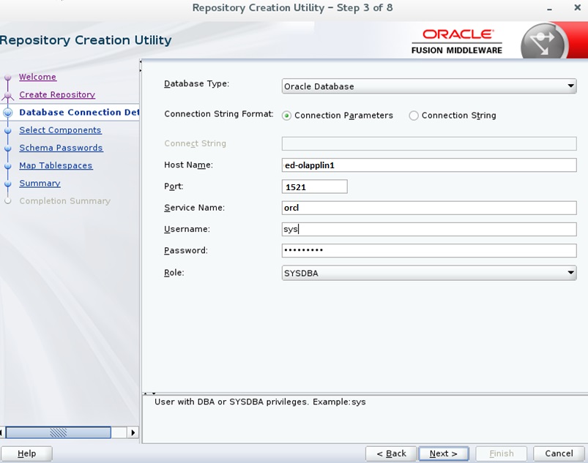588x463 pixels.
Task: Click the Next button
Action: [443, 453]
